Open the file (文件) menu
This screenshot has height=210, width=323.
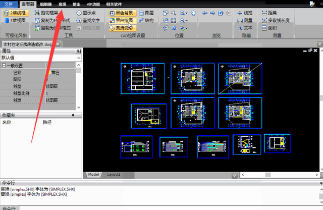tap(9, 4)
